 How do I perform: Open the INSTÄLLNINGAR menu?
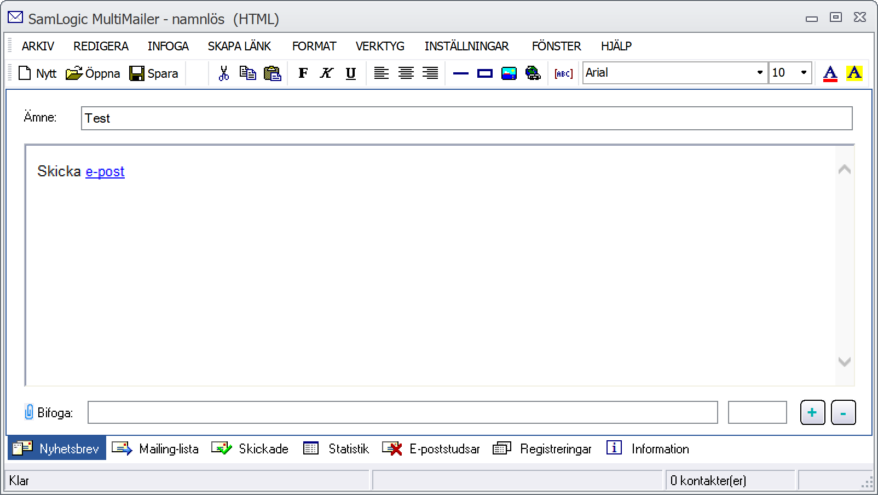tap(467, 46)
